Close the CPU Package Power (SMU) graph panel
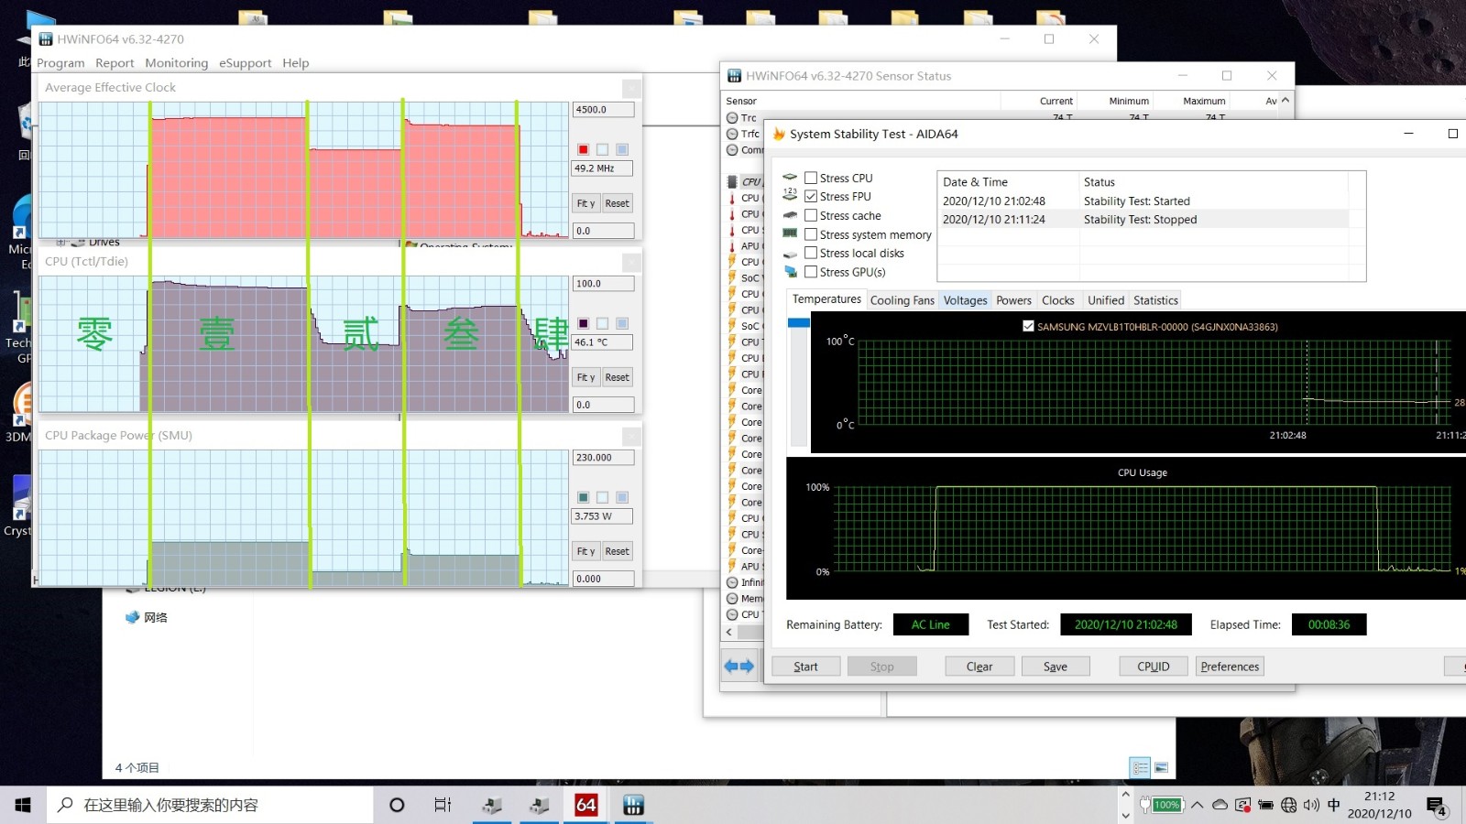 click(x=631, y=436)
